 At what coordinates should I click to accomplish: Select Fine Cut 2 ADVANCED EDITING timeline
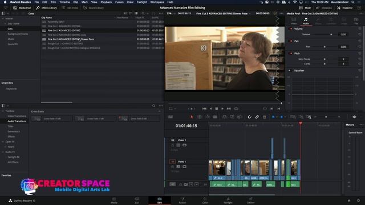pyautogui.click(x=64, y=30)
